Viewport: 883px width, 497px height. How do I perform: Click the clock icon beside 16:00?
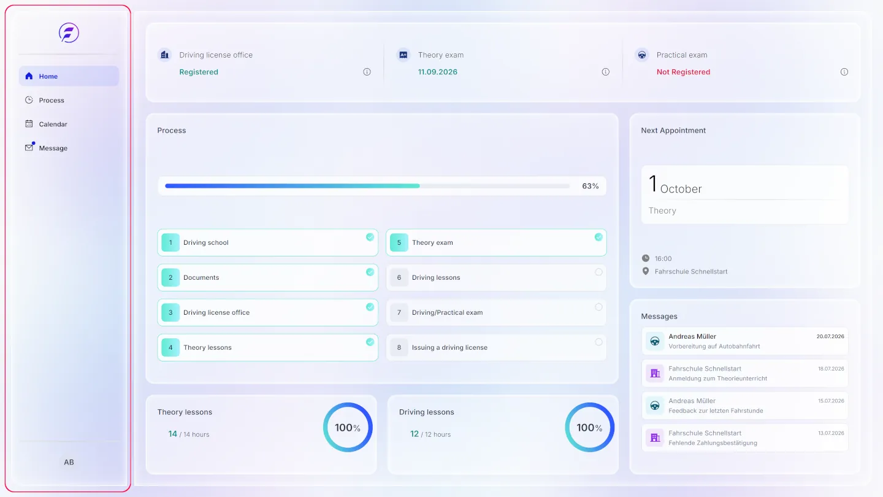pyautogui.click(x=646, y=258)
